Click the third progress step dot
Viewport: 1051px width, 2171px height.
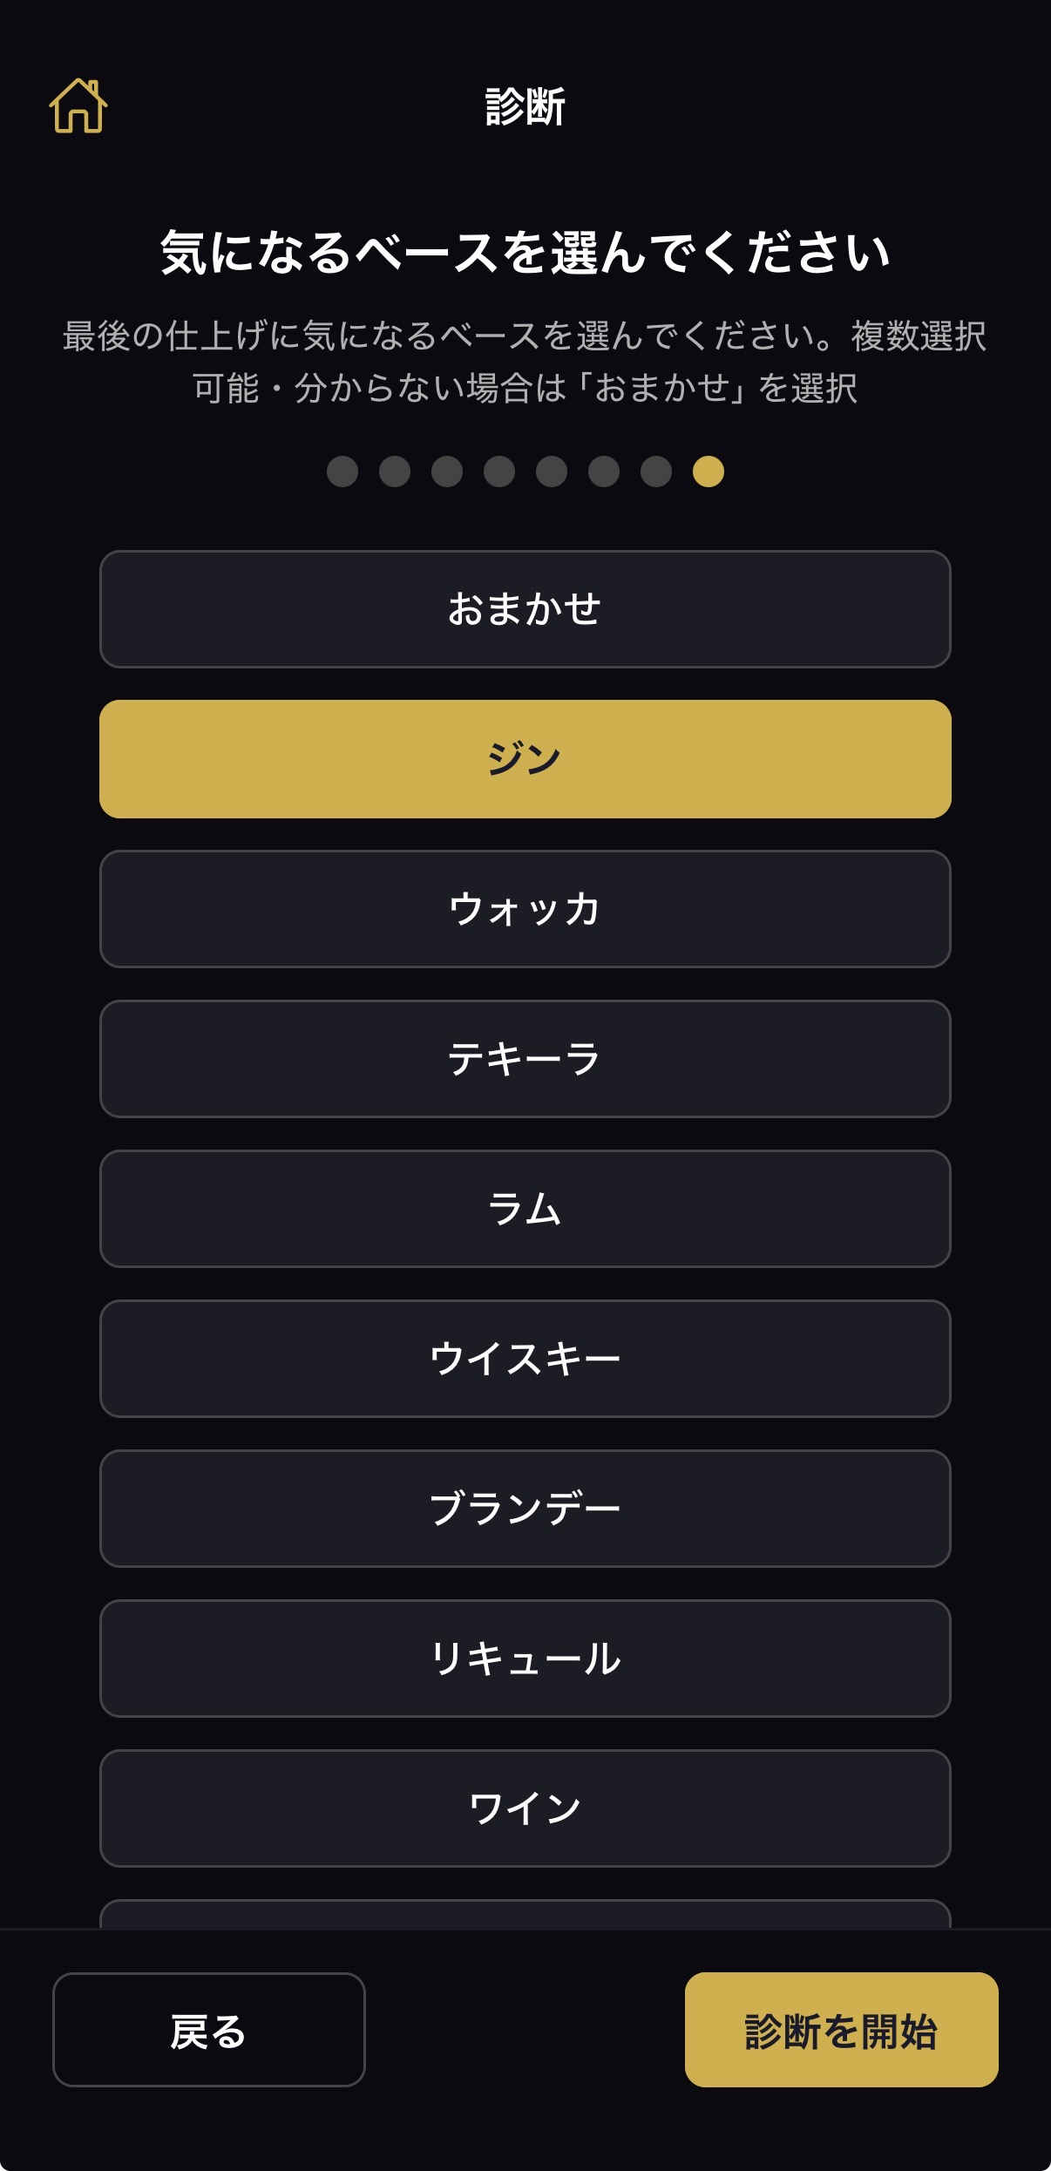(x=447, y=472)
